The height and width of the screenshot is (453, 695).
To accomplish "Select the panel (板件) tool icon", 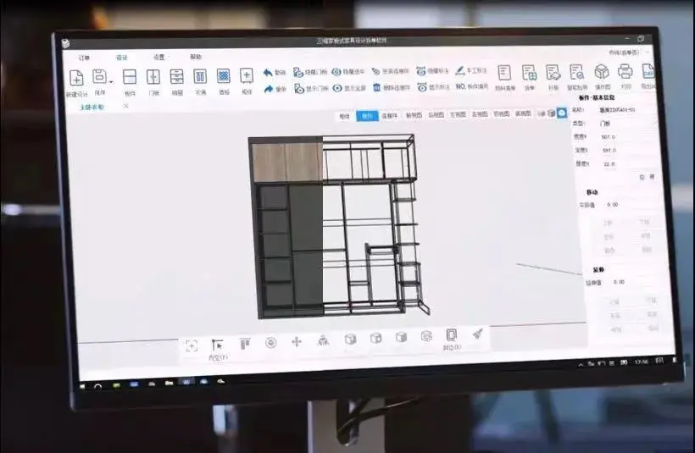I will [130, 77].
